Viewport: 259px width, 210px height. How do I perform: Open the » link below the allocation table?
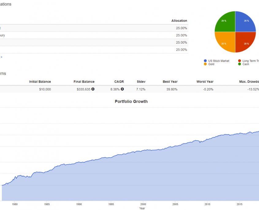tap(1, 57)
